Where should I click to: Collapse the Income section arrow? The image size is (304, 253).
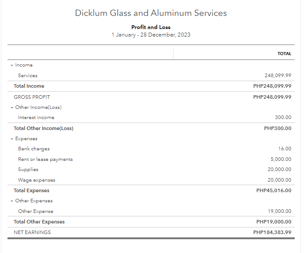click(12, 65)
